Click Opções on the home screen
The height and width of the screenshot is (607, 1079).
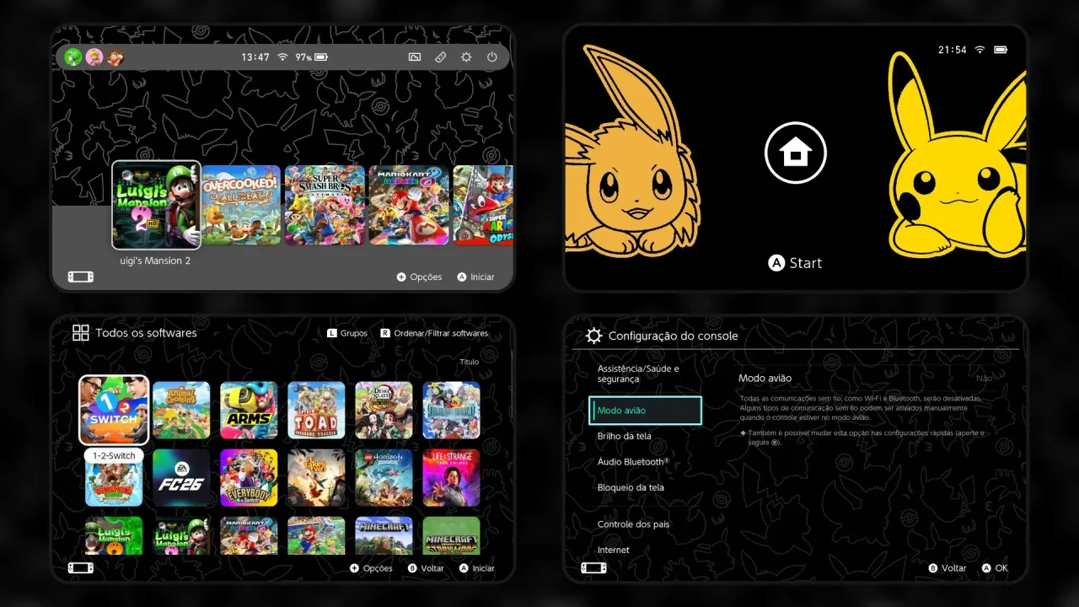click(419, 277)
